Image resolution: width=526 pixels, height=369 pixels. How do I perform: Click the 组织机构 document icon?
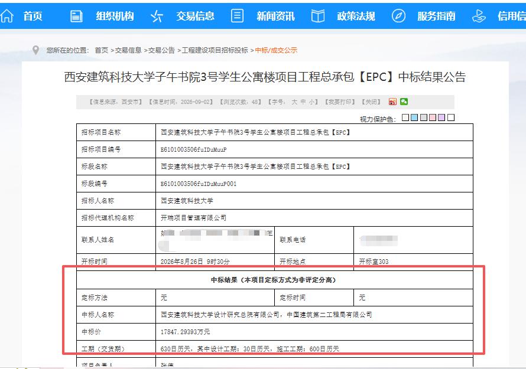[x=76, y=16]
